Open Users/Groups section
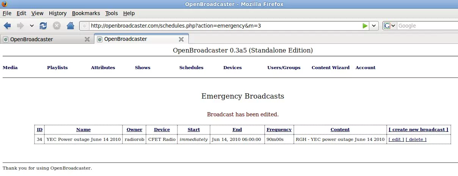Screen dimensions: 458x176 click(284, 68)
